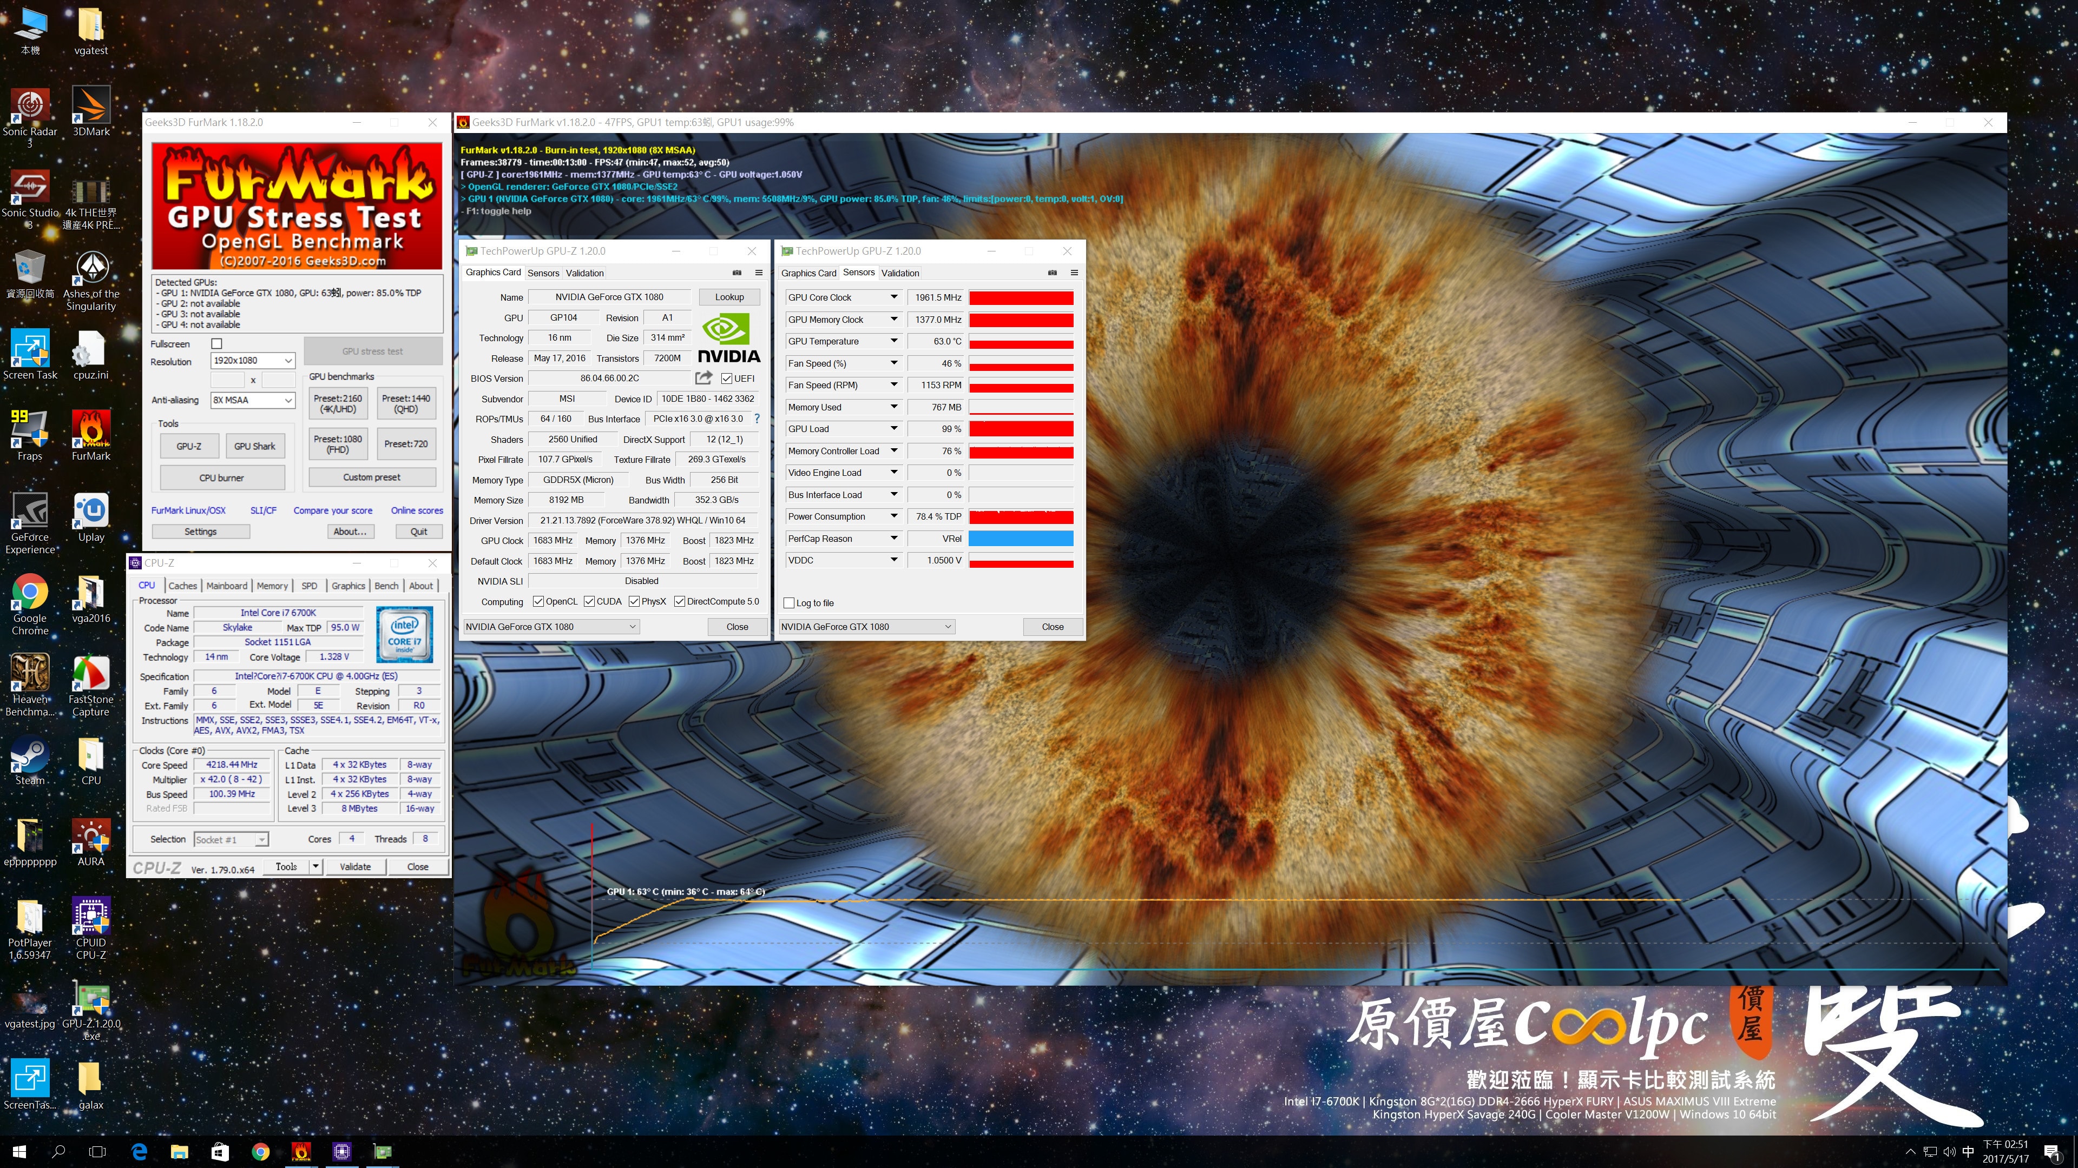The width and height of the screenshot is (2078, 1168).
Task: Open the GPU selector dropdown in GPU-Z Graphics Card window
Action: (551, 626)
